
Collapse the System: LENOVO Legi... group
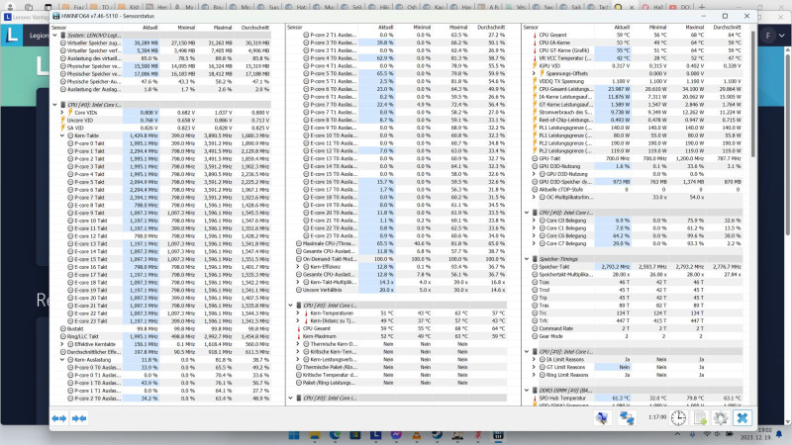(x=55, y=36)
